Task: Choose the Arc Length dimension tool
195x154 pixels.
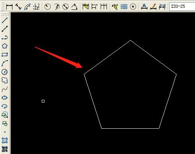Action: coord(27,7)
